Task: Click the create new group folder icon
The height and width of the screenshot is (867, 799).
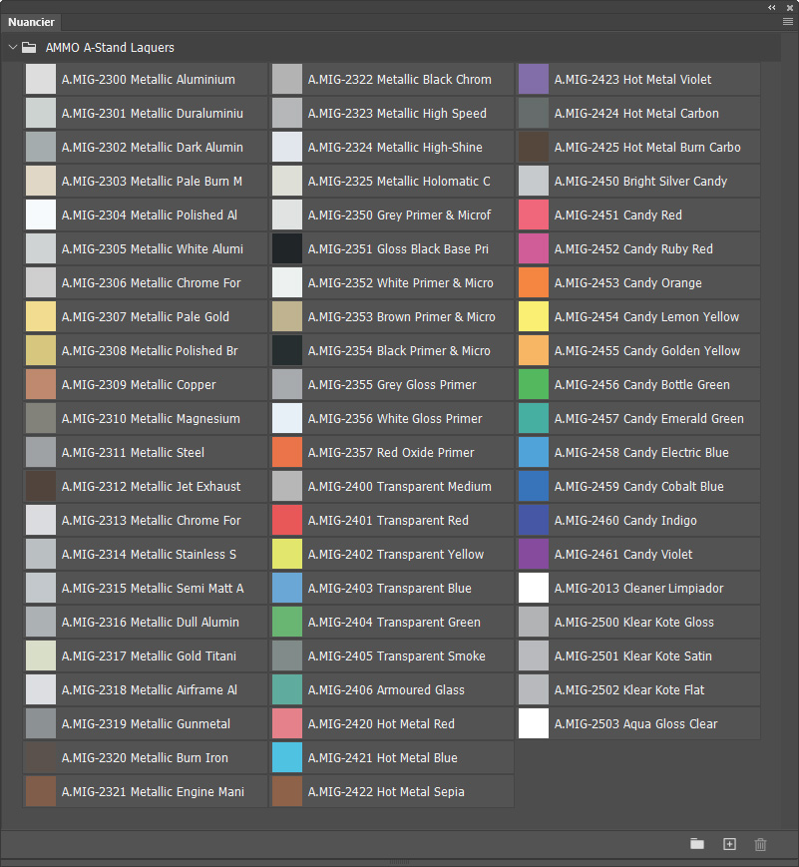Action: (x=697, y=844)
